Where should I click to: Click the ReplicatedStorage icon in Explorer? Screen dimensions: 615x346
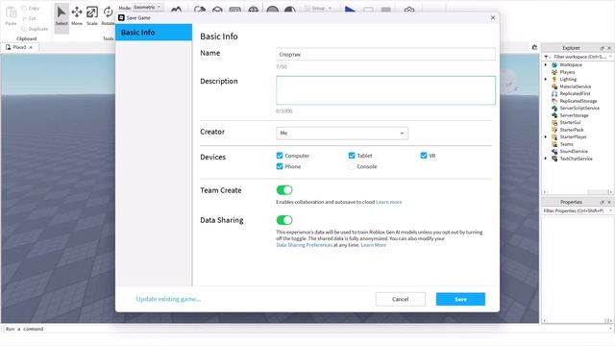tap(554, 101)
